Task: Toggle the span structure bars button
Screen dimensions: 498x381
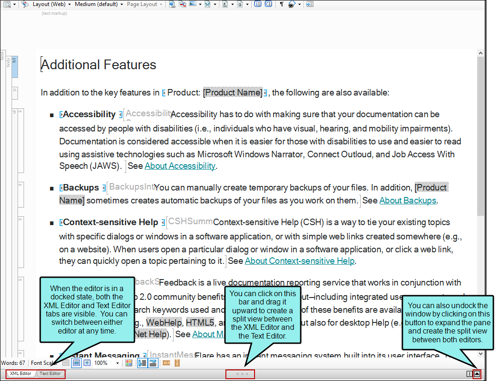Action: 152,363
